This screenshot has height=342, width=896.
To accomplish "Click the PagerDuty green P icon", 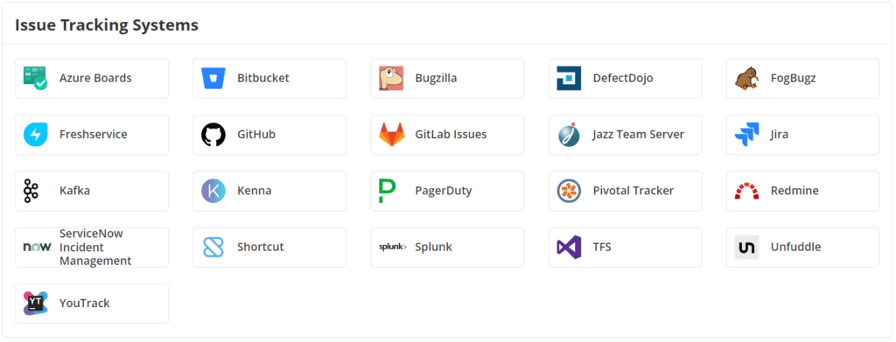I will (x=387, y=191).
